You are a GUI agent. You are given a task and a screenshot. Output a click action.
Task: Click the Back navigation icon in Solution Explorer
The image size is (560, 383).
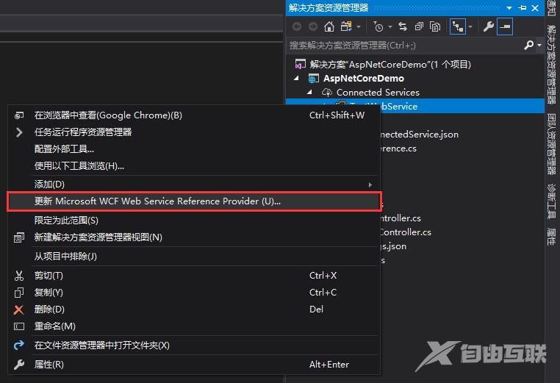tap(297, 26)
